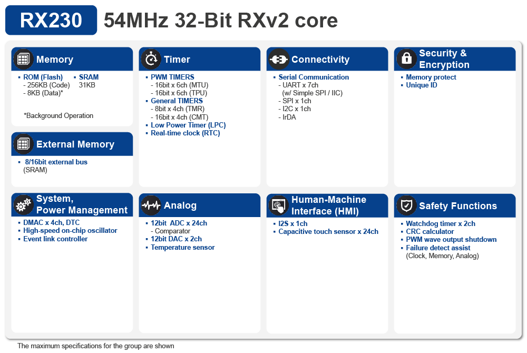Click the Safety Functions shield icon
Image resolution: width=527 pixels, height=353 pixels.
(406, 205)
